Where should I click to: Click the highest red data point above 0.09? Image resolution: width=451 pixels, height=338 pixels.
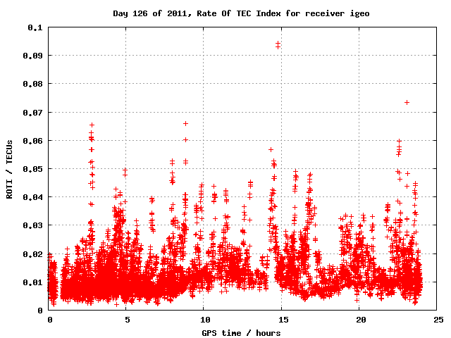click(278, 44)
